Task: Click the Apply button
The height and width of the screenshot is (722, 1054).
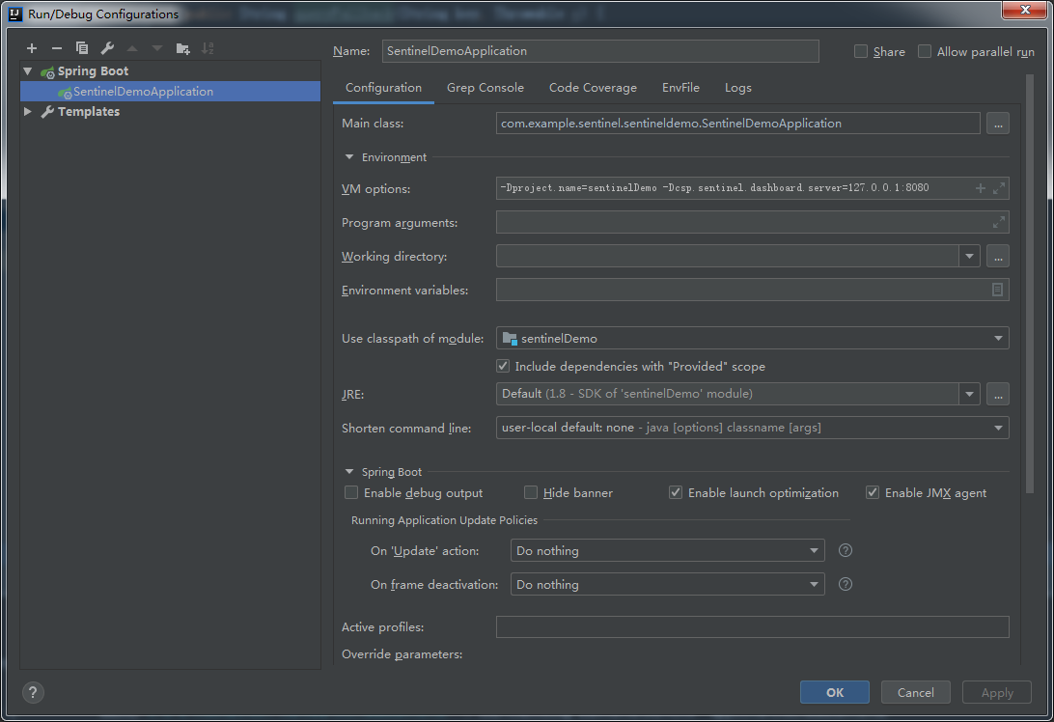Action: [997, 692]
